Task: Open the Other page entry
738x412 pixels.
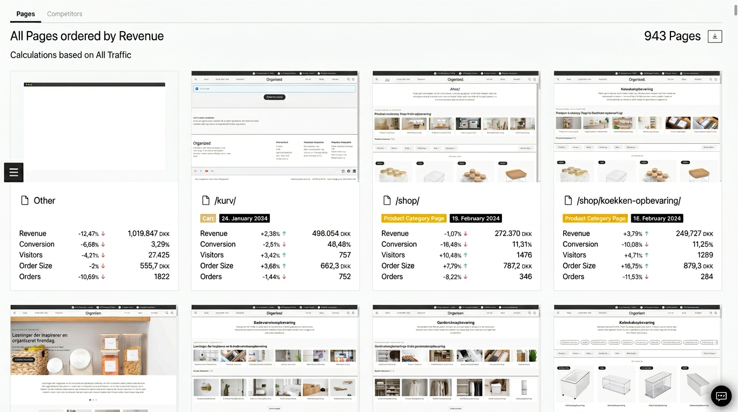Action: [45, 201]
